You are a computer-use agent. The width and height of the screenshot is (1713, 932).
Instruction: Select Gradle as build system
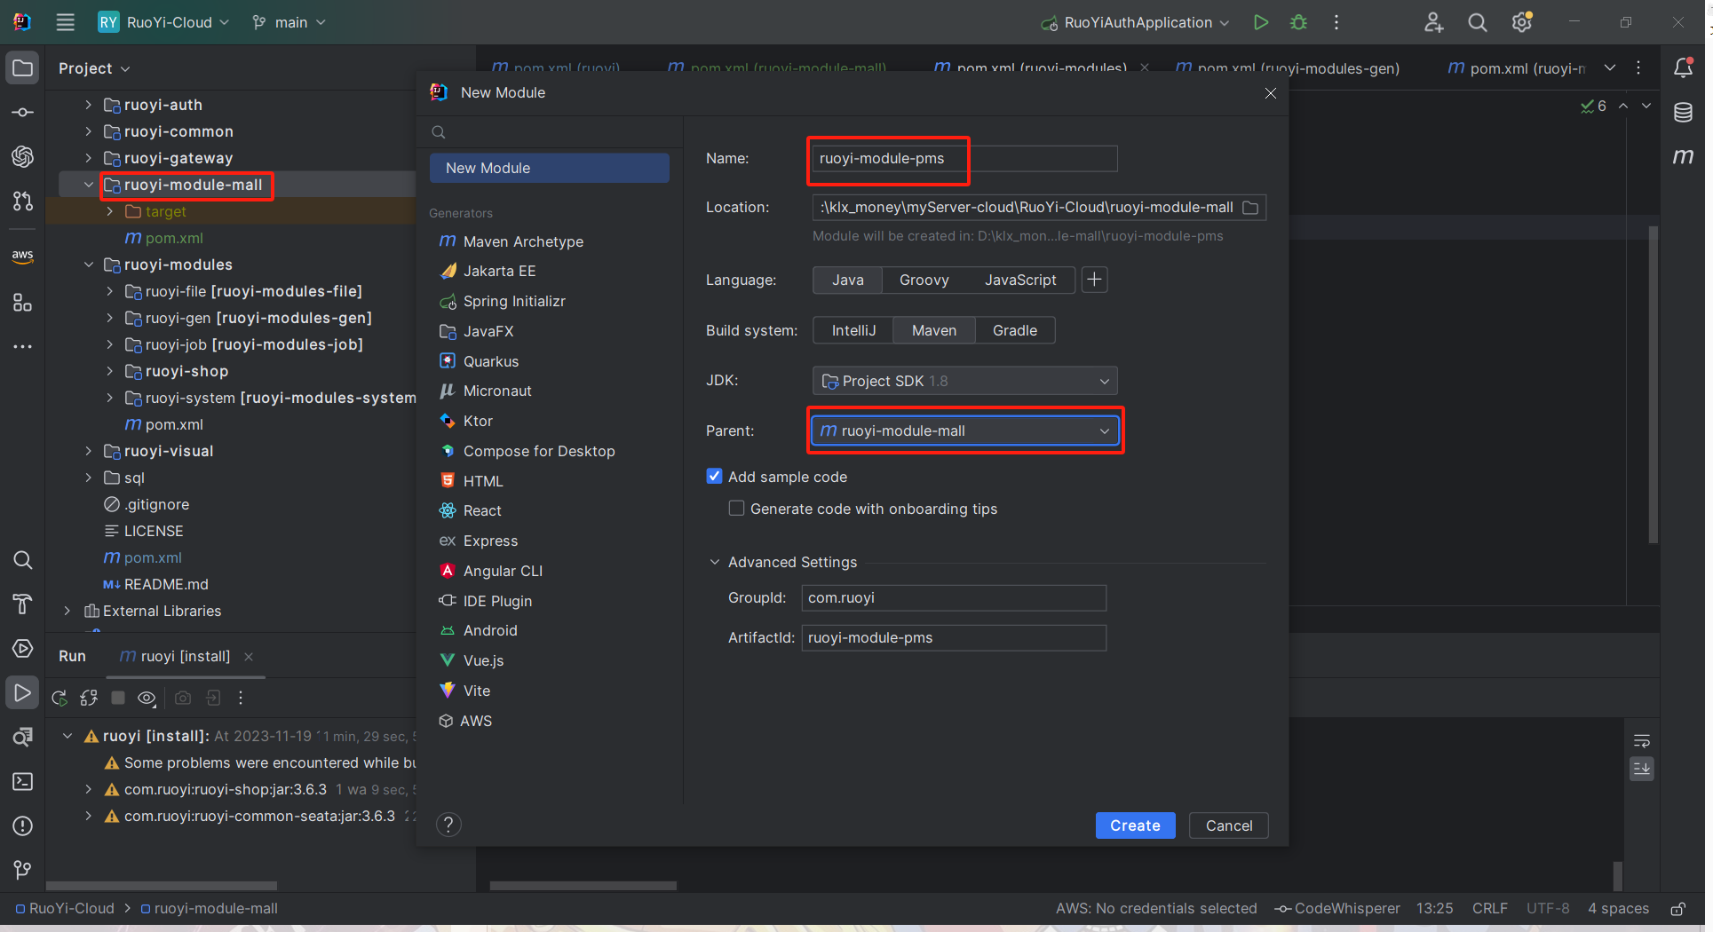[x=1014, y=330]
